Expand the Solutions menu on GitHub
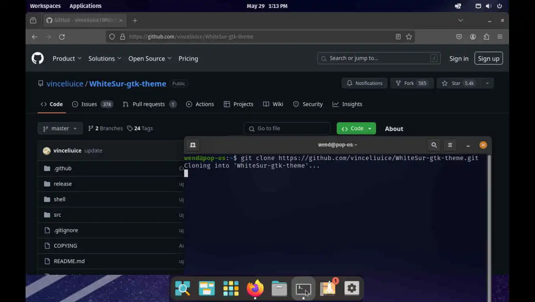Image resolution: width=535 pixels, height=302 pixels. click(105, 58)
